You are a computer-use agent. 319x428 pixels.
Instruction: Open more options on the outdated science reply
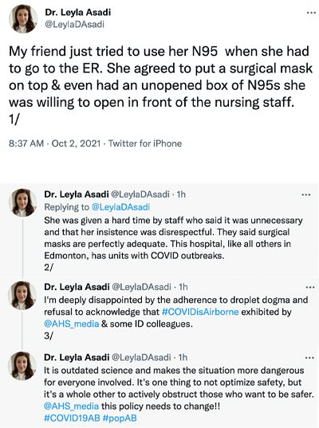(309, 358)
